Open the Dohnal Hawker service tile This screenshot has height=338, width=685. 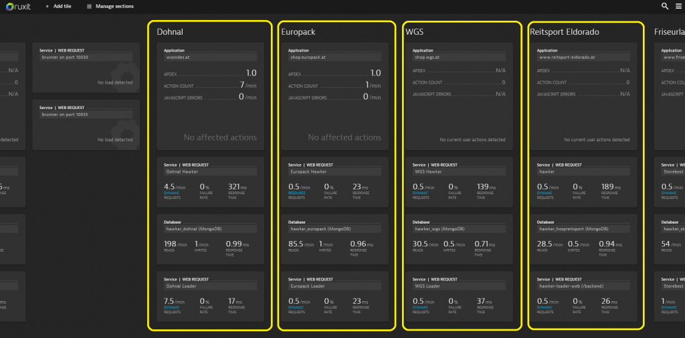[210, 182]
